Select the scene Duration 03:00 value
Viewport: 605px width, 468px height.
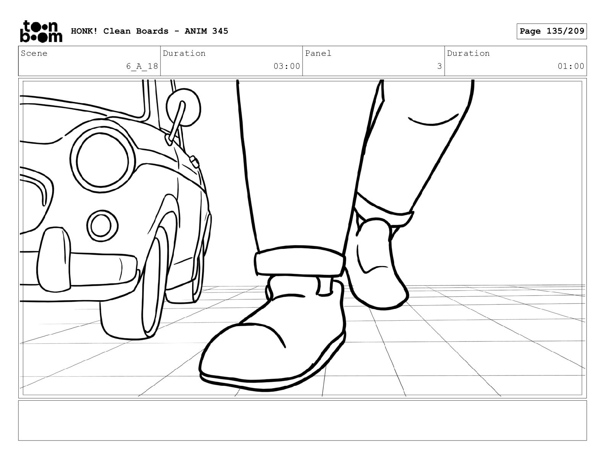(286, 67)
